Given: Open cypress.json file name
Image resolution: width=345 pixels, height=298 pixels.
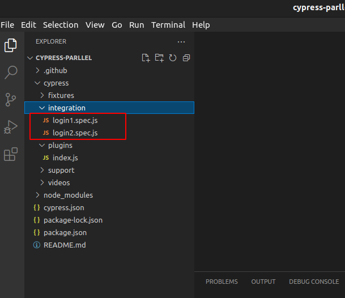Looking at the screenshot, I should pyautogui.click(x=64, y=208).
